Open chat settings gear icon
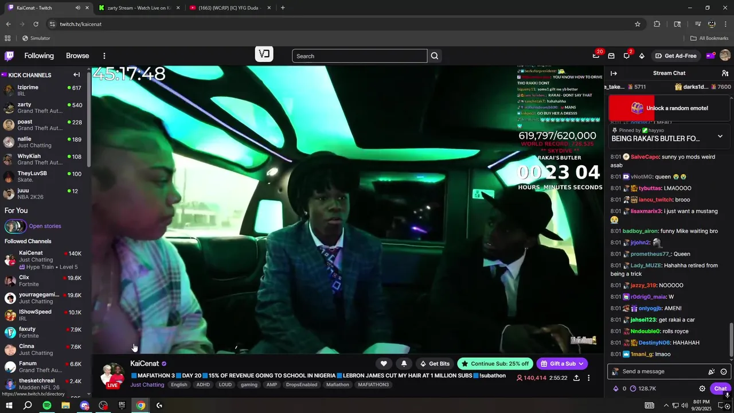This screenshot has width=734, height=413. point(702,388)
